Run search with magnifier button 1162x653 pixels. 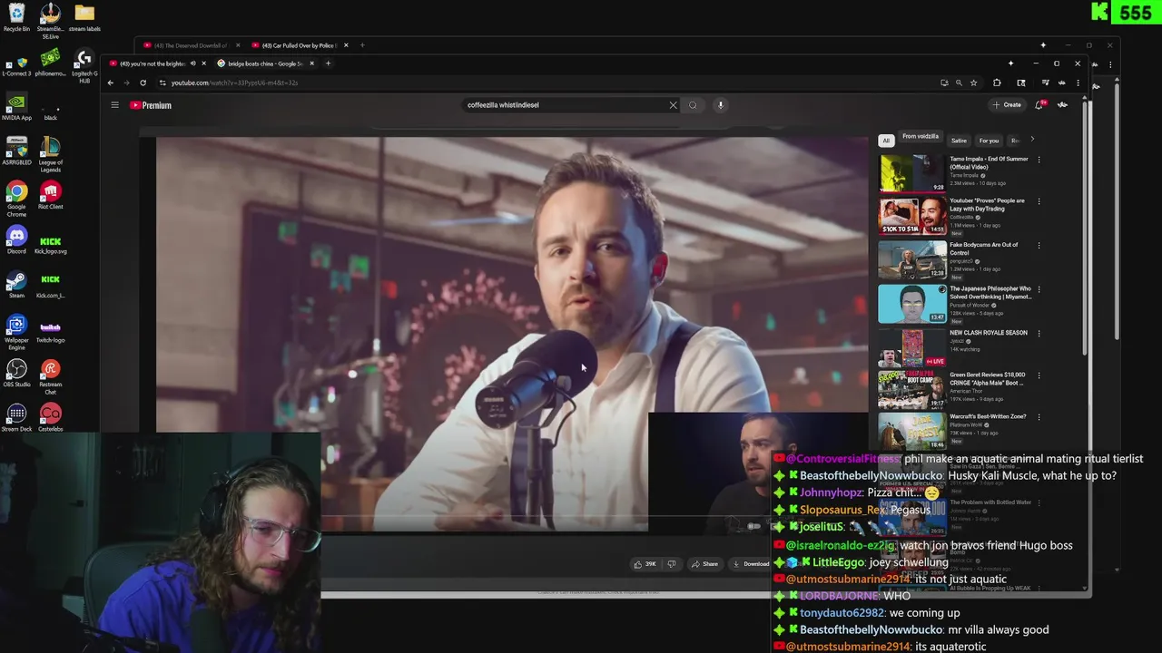[693, 105]
